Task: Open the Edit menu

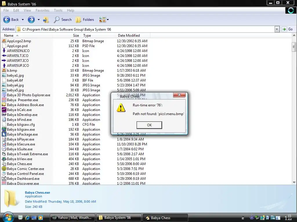Action: (x=16, y=10)
